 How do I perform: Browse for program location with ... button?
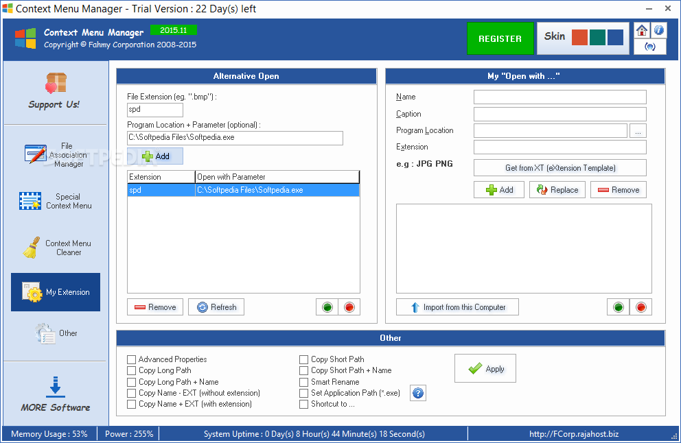[x=638, y=130]
